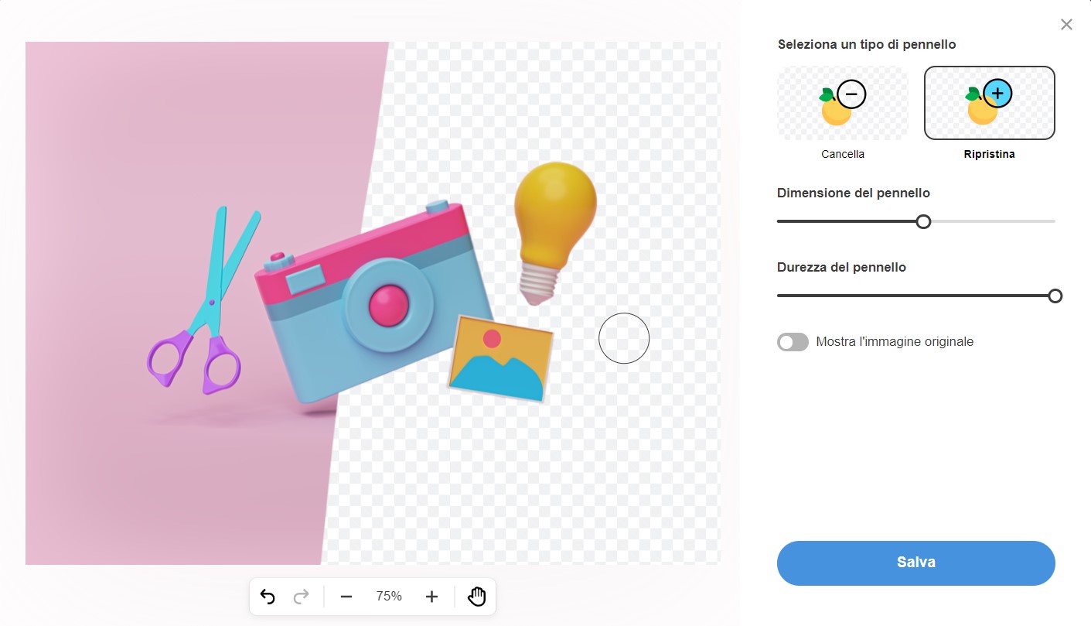Click the Seleziona un tipo di pennello heading
The image size is (1091, 626).
coord(866,45)
